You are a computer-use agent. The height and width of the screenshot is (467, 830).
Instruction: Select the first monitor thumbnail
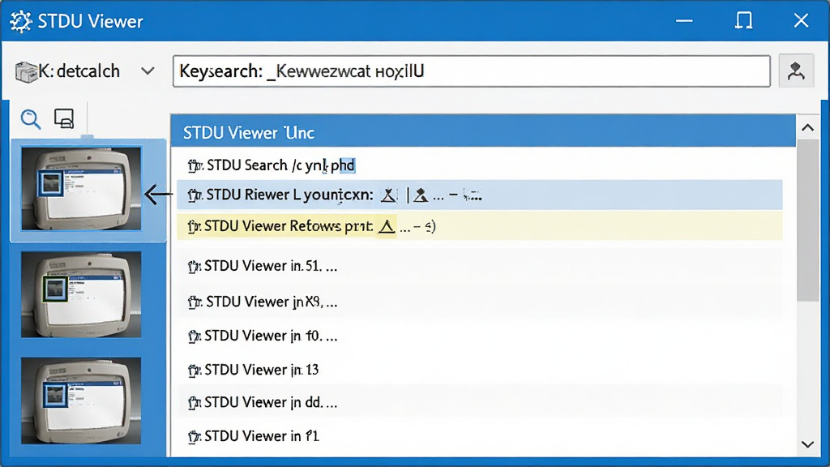tap(81, 189)
